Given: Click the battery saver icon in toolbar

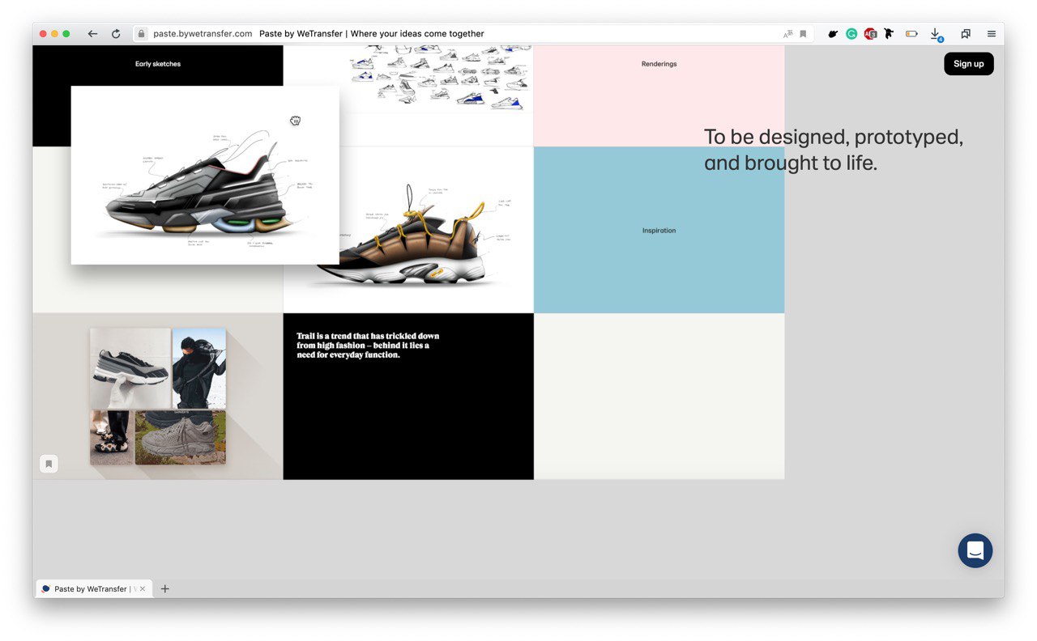Looking at the screenshot, I should point(911,34).
